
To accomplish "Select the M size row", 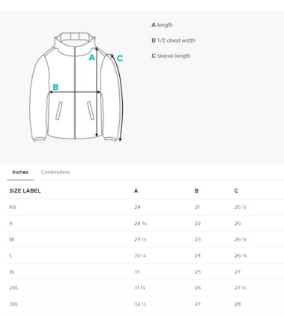I will (145, 239).
